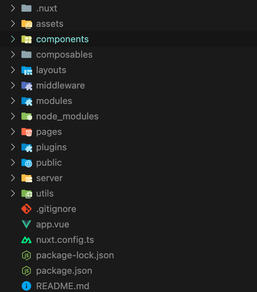Expand the components folder chevron
Screen dimensions: 257x292
pos(13,39)
